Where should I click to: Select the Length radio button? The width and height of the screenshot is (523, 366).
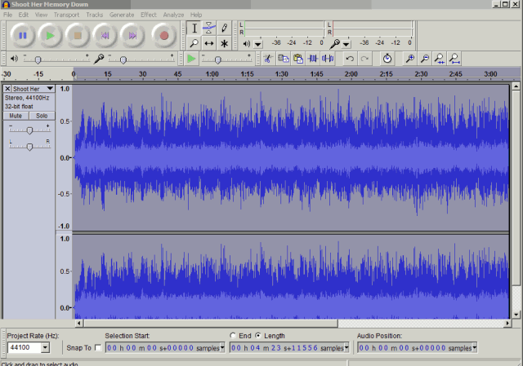[258, 335]
